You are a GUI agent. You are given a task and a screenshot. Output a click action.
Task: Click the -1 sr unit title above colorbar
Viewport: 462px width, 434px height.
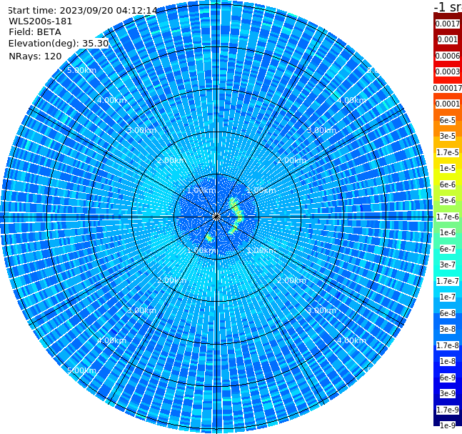tap(448, 6)
